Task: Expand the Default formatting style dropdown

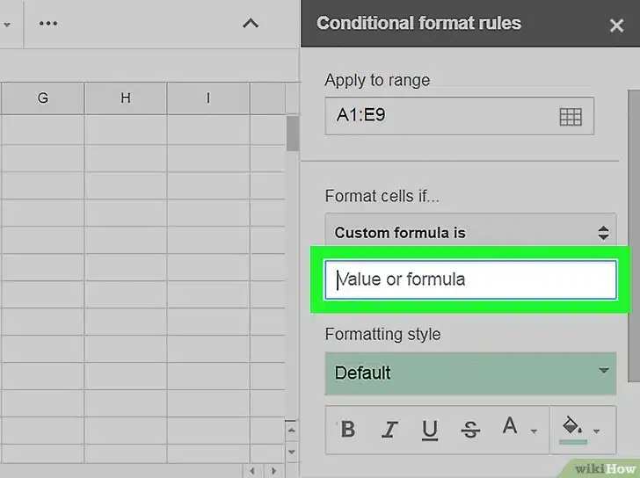Action: click(471, 373)
